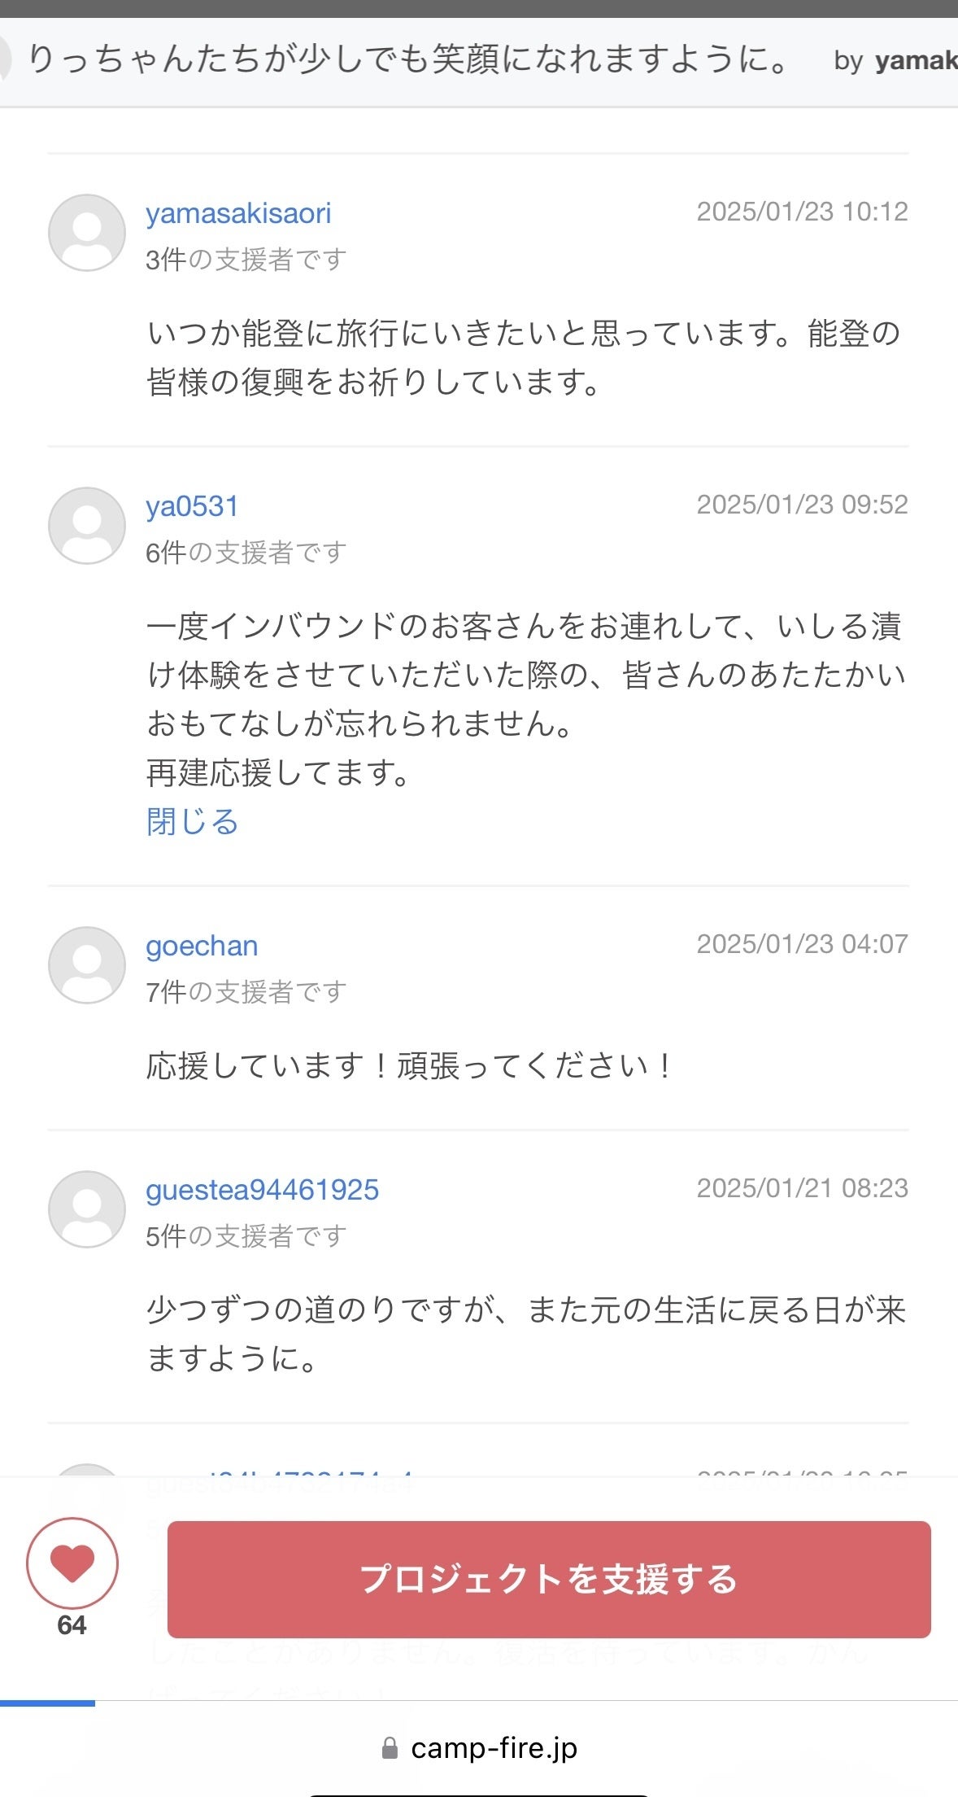This screenshot has width=958, height=1797.
Task: Click ya0531's profile avatar icon
Action: pos(87,526)
